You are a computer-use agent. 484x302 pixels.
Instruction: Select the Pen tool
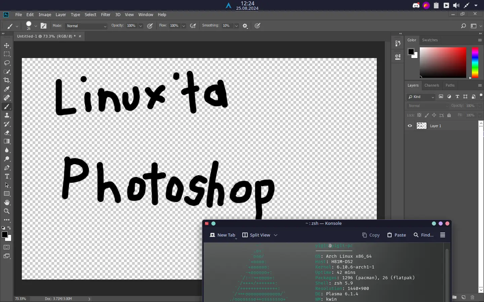click(7, 167)
